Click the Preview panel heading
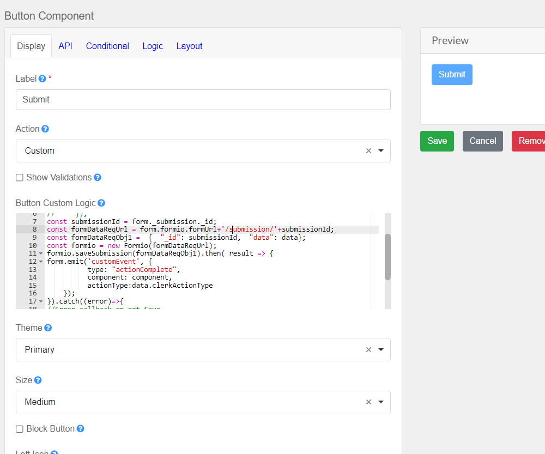 pyautogui.click(x=450, y=41)
